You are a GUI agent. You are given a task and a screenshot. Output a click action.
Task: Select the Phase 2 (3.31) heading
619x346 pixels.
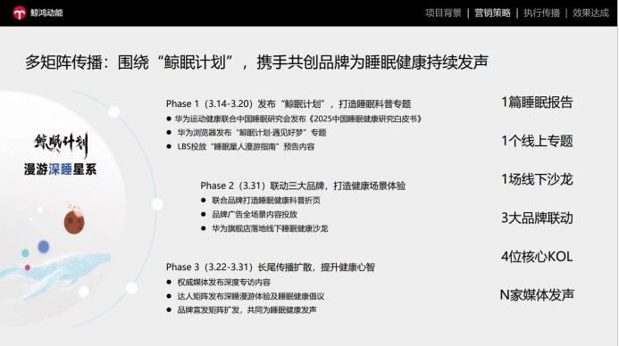tap(303, 185)
